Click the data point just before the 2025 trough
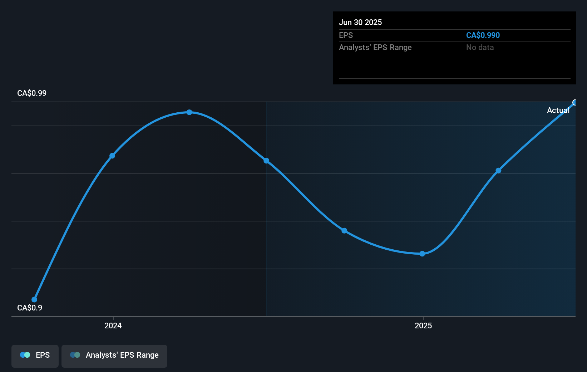 pos(344,231)
